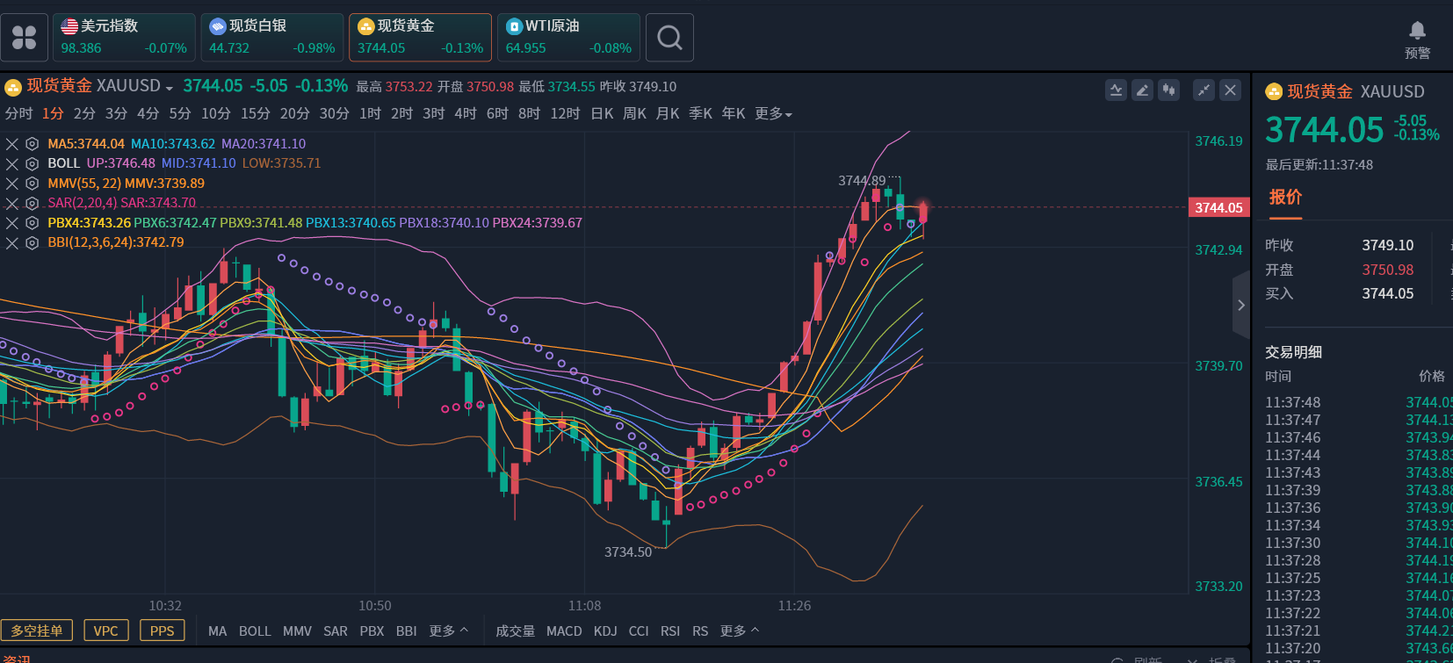Select the WTI原油 quote card
The height and width of the screenshot is (663, 1453).
coord(568,37)
